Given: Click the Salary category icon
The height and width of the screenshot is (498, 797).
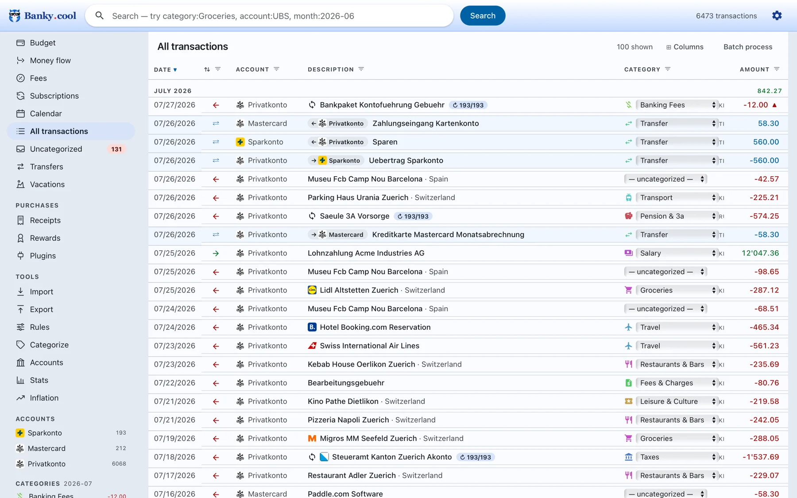Looking at the screenshot, I should pos(628,253).
